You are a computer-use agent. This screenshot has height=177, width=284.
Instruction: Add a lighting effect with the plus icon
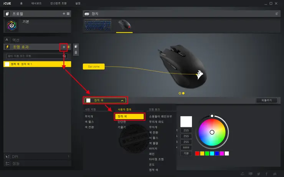tap(64, 47)
